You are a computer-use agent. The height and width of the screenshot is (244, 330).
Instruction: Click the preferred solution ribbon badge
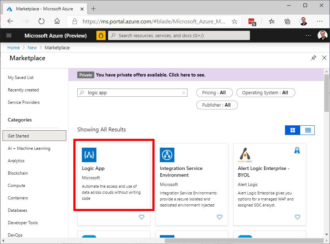(x=297, y=151)
